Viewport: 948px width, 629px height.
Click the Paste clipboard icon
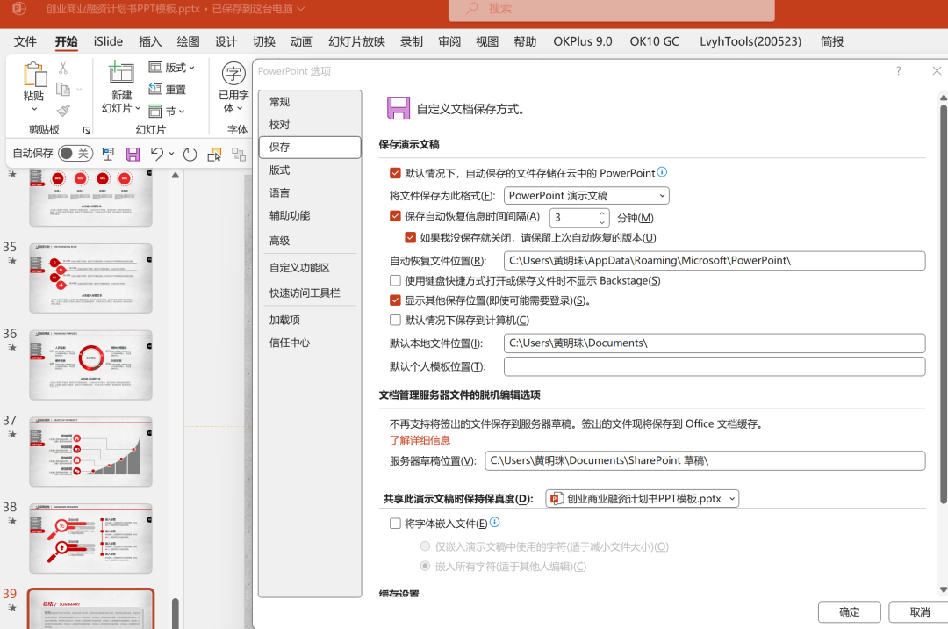point(34,74)
